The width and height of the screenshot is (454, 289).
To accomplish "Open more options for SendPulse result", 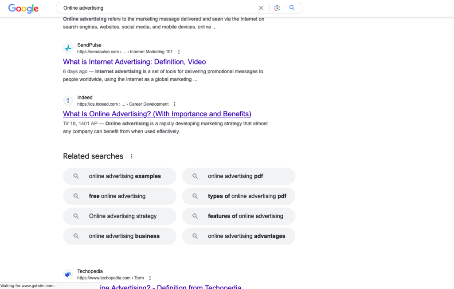I will pyautogui.click(x=179, y=51).
